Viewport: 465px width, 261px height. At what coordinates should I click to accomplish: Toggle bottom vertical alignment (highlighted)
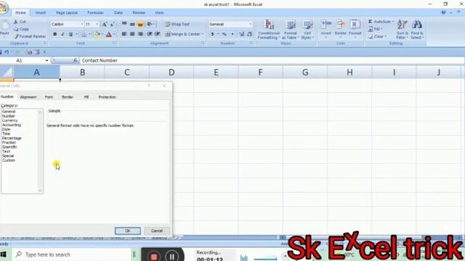[x=140, y=24]
